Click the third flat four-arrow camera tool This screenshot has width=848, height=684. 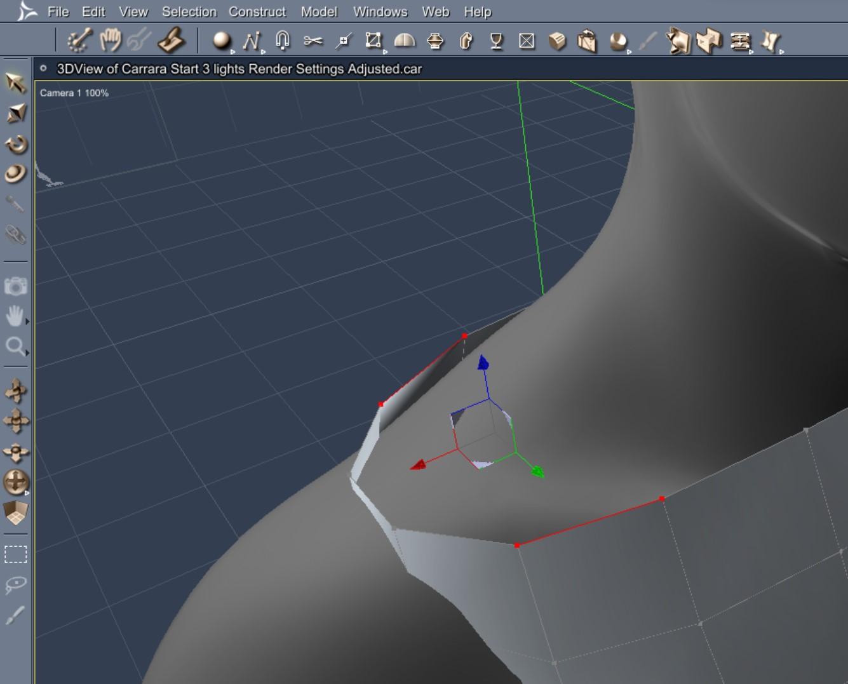[16, 452]
